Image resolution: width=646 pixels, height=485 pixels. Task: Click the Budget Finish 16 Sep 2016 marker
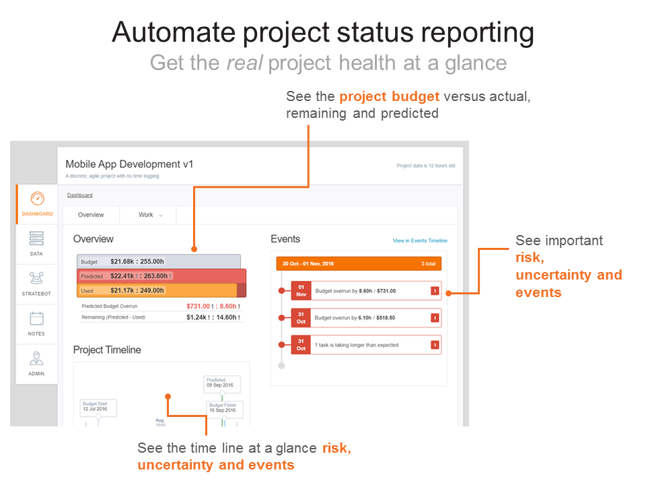(x=223, y=408)
